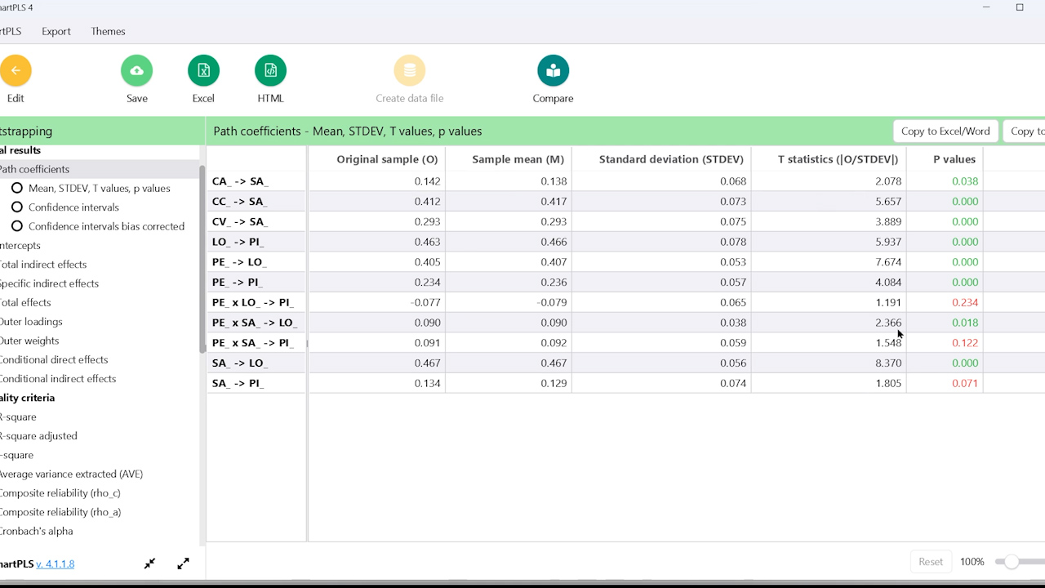
Task: Export results with the HTML icon
Action: coord(270,71)
